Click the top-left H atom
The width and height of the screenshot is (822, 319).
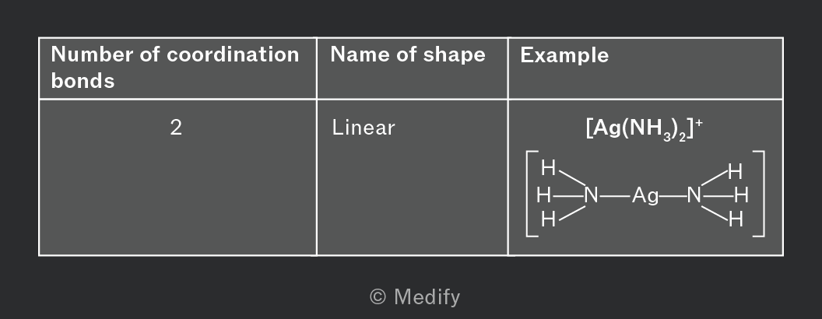pos(548,168)
